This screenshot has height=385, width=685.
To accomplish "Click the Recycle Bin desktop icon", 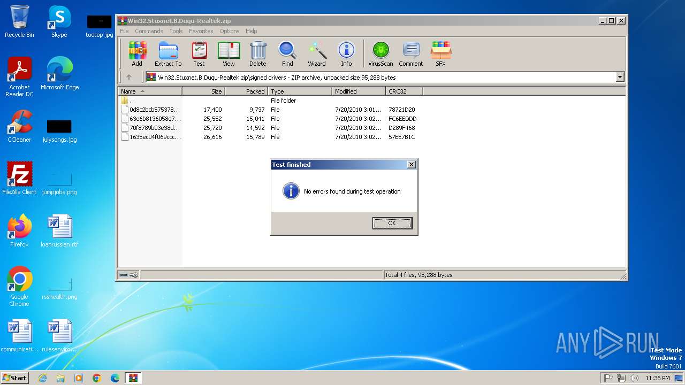I will point(19,22).
